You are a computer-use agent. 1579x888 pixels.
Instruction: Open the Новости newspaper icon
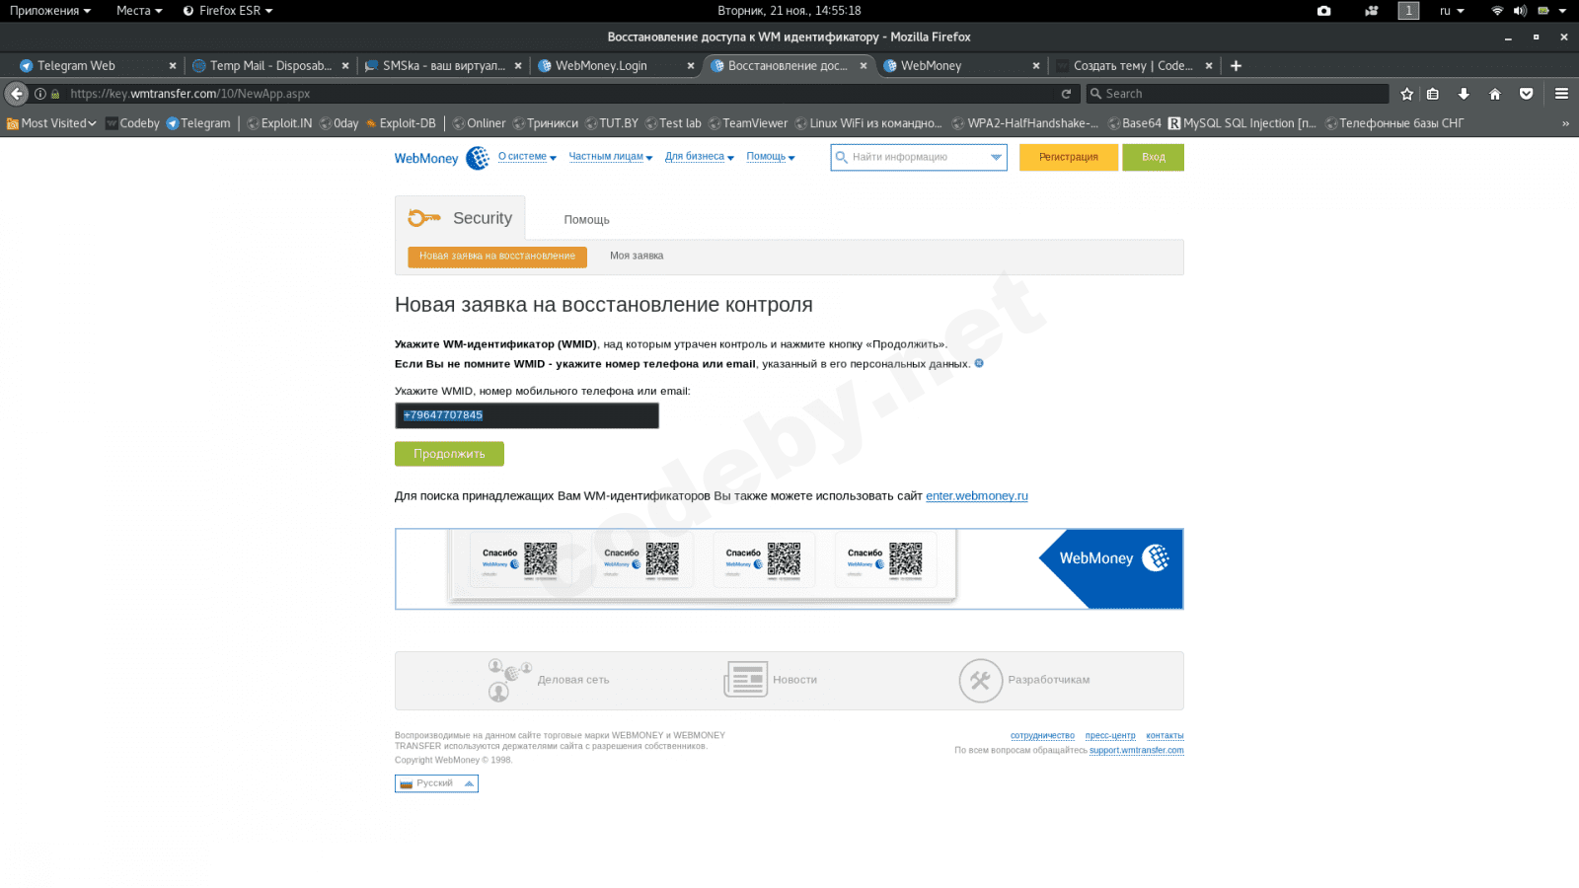click(x=746, y=680)
